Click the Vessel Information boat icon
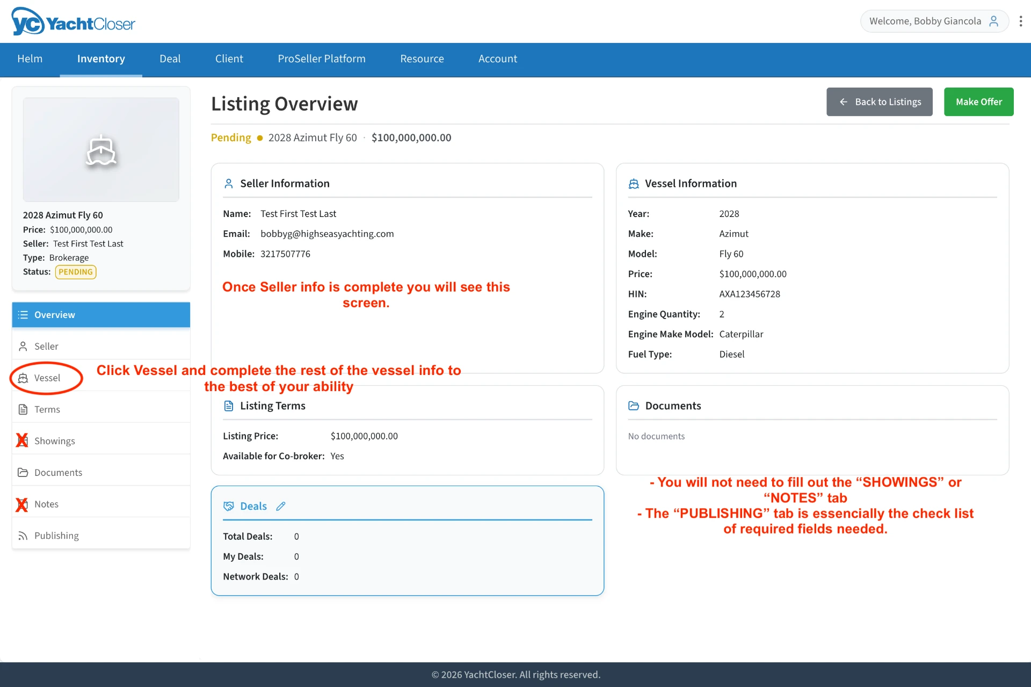Image resolution: width=1031 pixels, height=687 pixels. 634,184
